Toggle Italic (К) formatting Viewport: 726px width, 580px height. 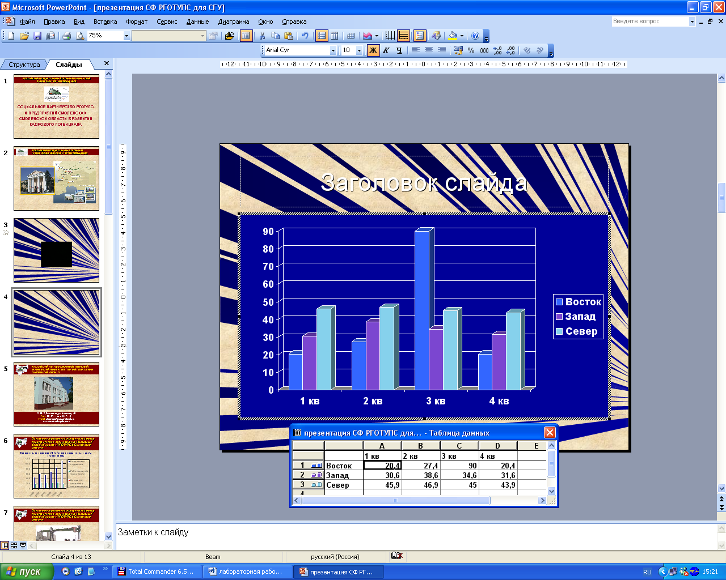[386, 50]
